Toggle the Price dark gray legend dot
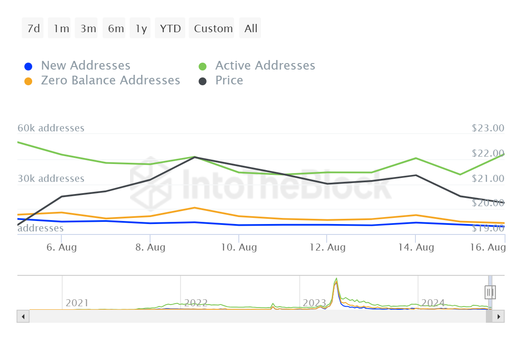The width and height of the screenshot is (522, 348). pyautogui.click(x=203, y=81)
